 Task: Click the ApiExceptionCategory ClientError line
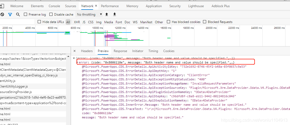pos(146,75)
